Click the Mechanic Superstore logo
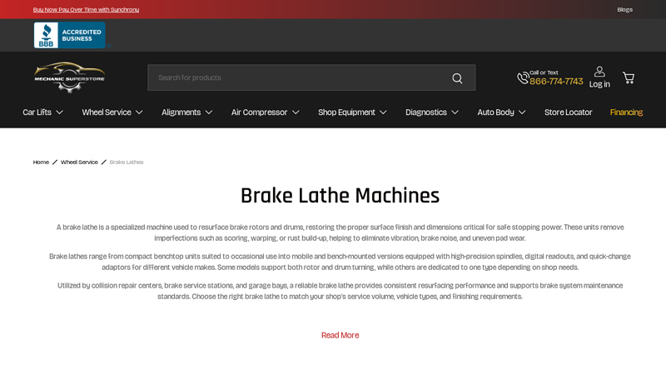The width and height of the screenshot is (666, 375). (x=70, y=77)
